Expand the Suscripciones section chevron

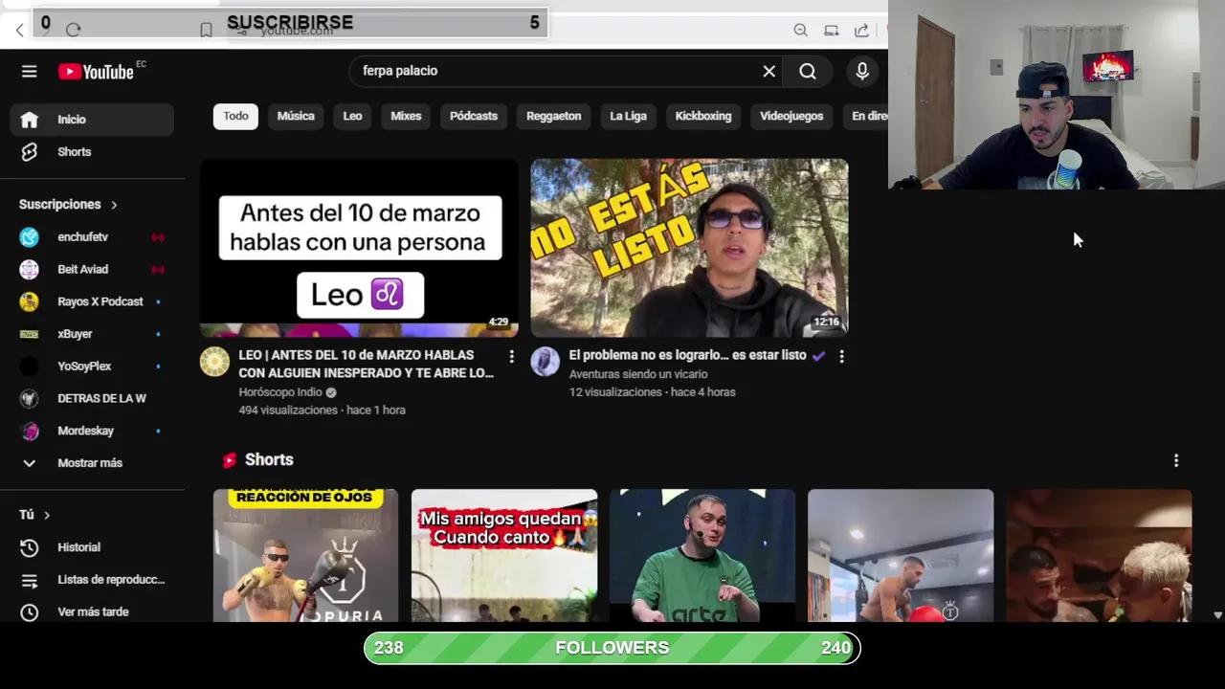pyautogui.click(x=114, y=205)
